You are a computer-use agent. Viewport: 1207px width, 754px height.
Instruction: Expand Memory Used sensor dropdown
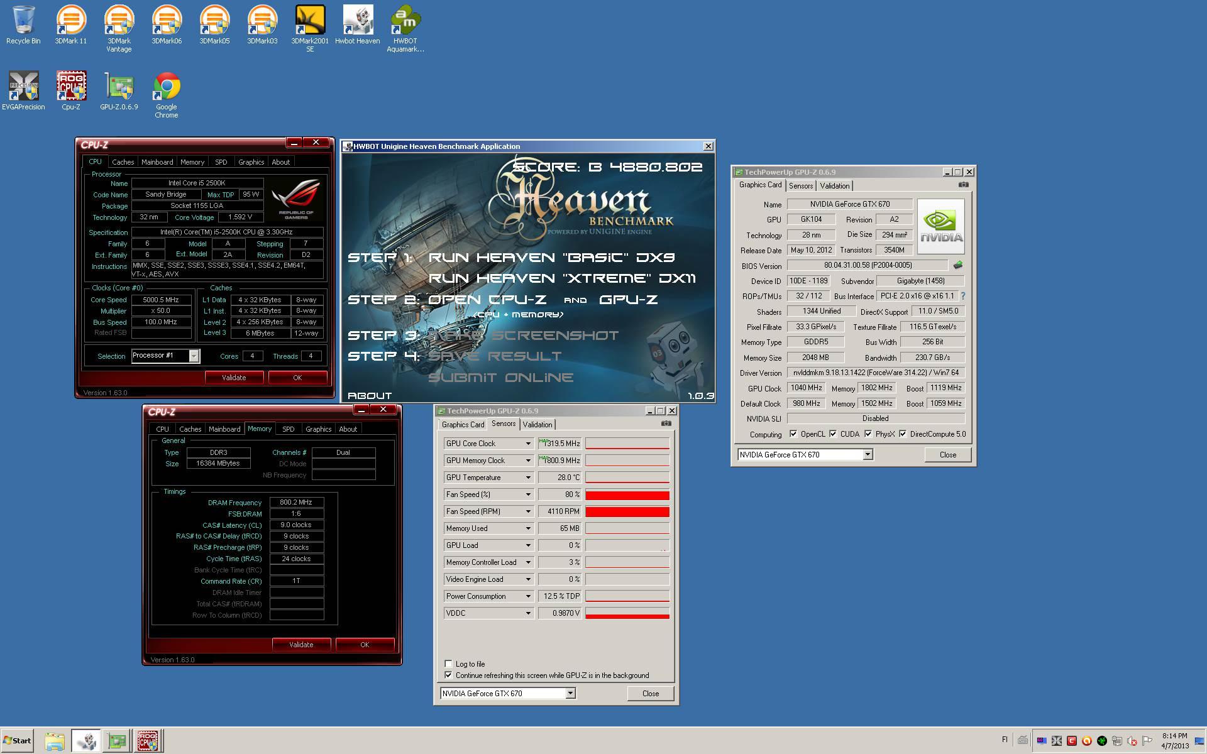click(x=528, y=528)
